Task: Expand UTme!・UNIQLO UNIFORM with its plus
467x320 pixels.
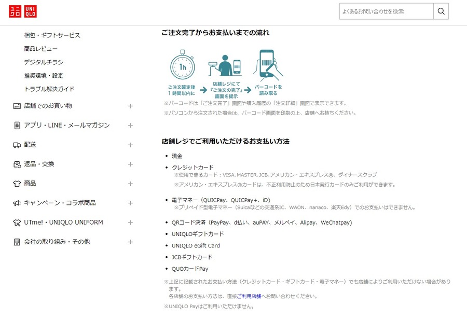Action: coord(130,222)
